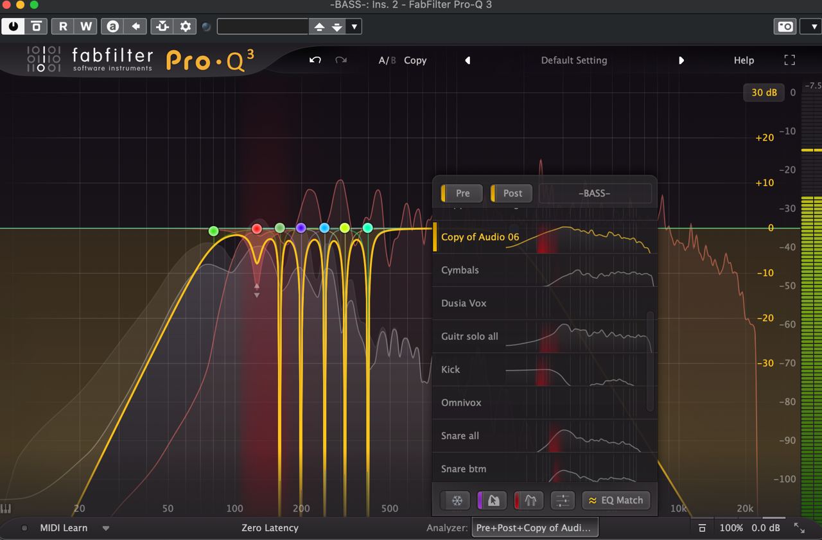Open the Analyzer source dropdown
Image resolution: width=822 pixels, height=540 pixels.
(x=535, y=528)
